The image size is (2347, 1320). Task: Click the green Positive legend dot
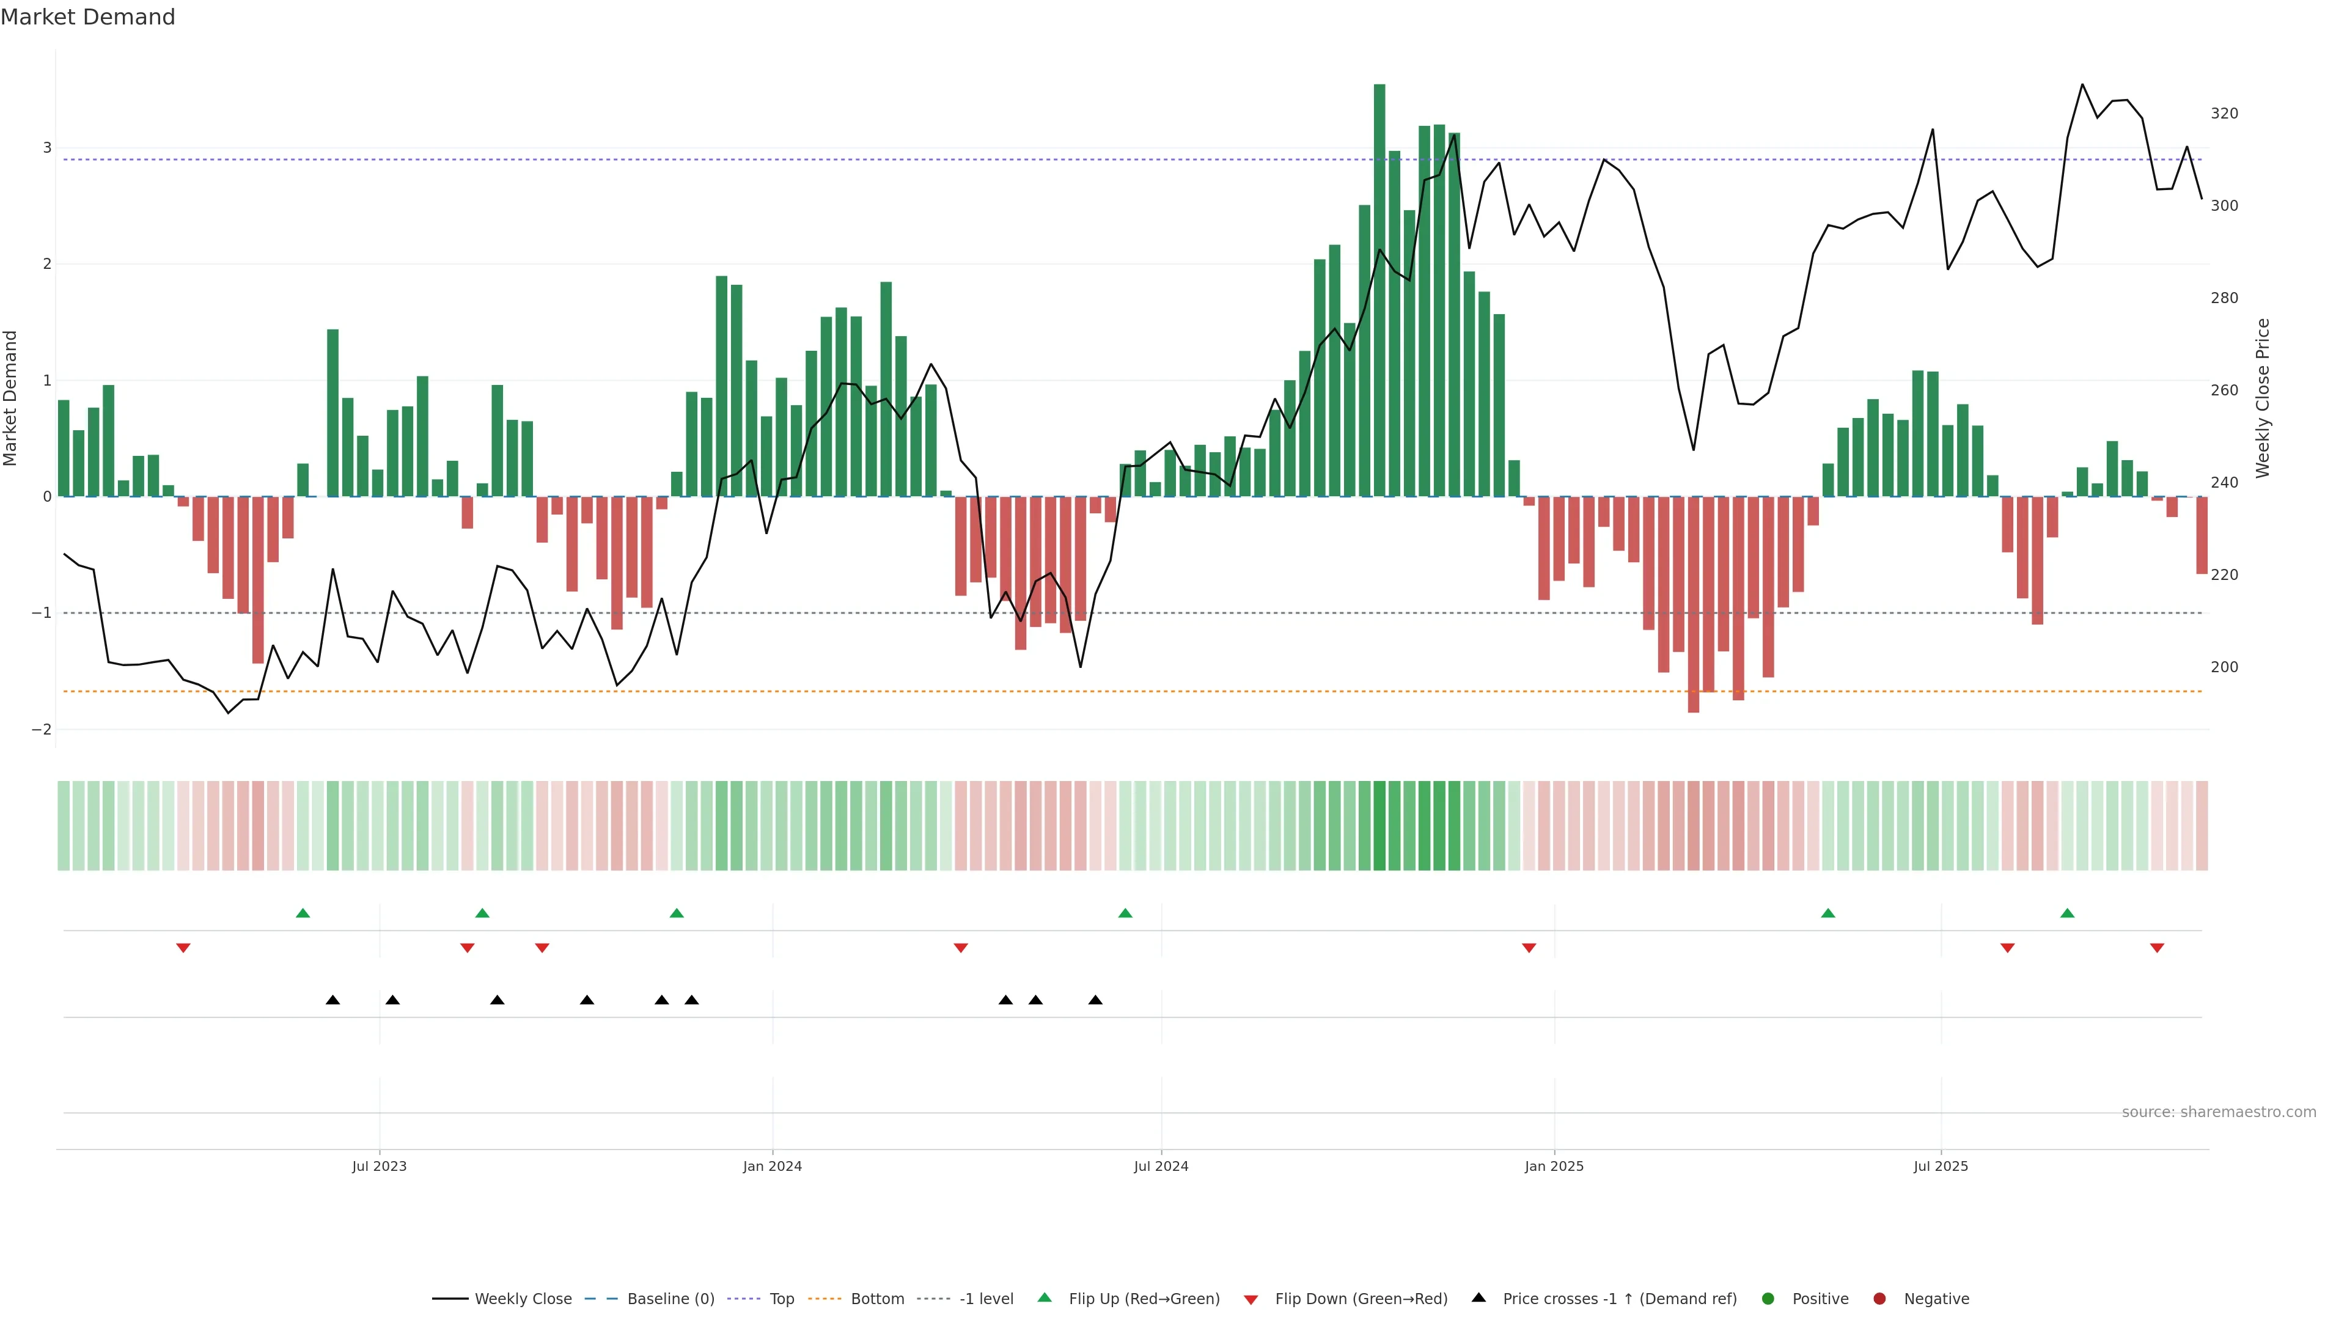point(1768,1299)
